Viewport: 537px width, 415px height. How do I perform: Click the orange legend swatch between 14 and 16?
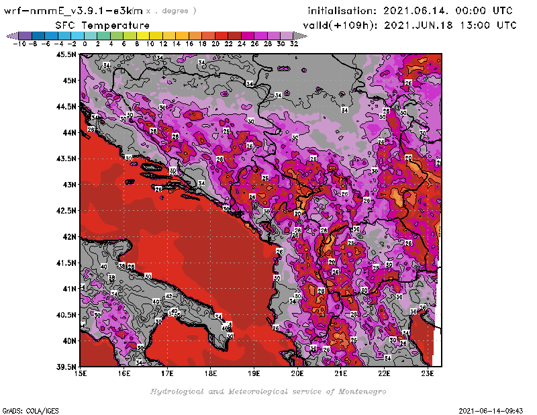tap(182, 36)
